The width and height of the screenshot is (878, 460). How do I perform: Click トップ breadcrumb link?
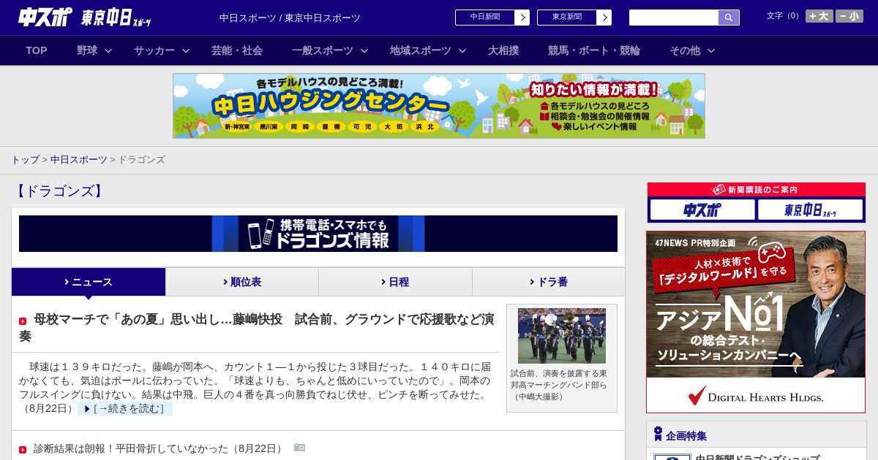tap(25, 159)
